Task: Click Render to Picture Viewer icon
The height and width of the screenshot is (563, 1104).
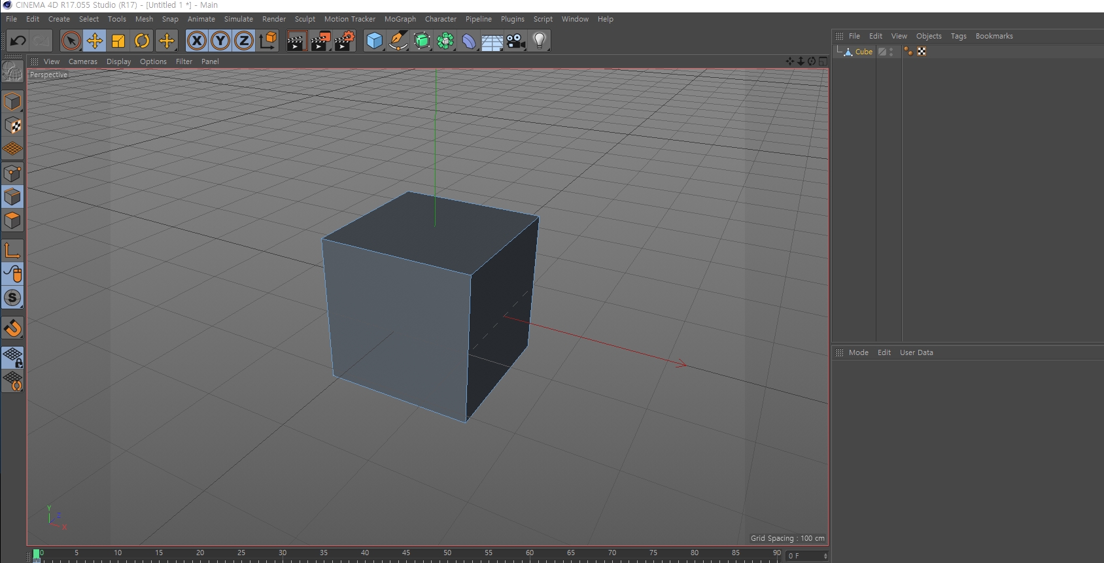Action: [320, 41]
